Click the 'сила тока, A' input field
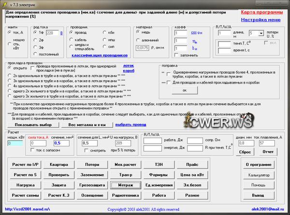The image size is (290, 215). pyautogui.click(x=38, y=143)
